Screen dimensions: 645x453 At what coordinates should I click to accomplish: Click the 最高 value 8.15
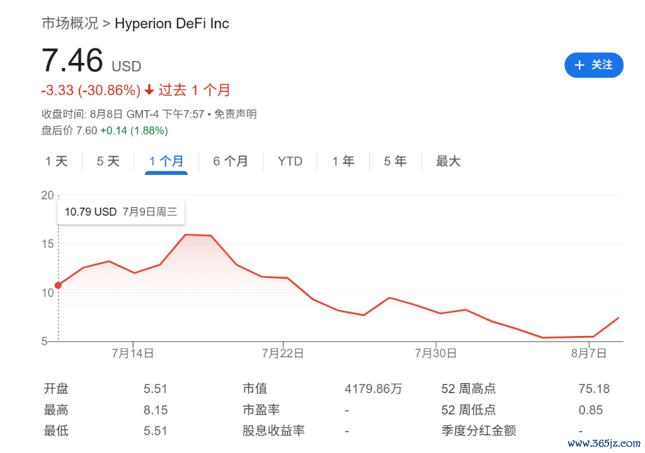156,410
